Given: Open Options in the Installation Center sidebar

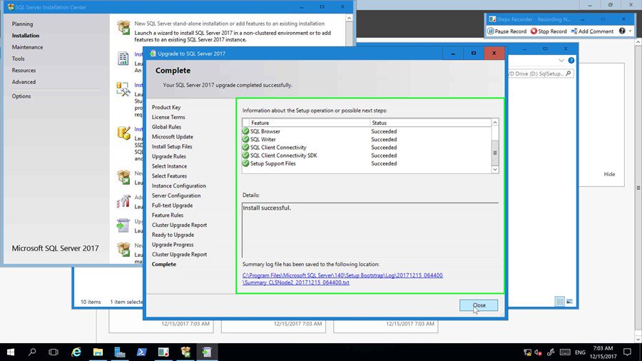Looking at the screenshot, I should coord(21,96).
